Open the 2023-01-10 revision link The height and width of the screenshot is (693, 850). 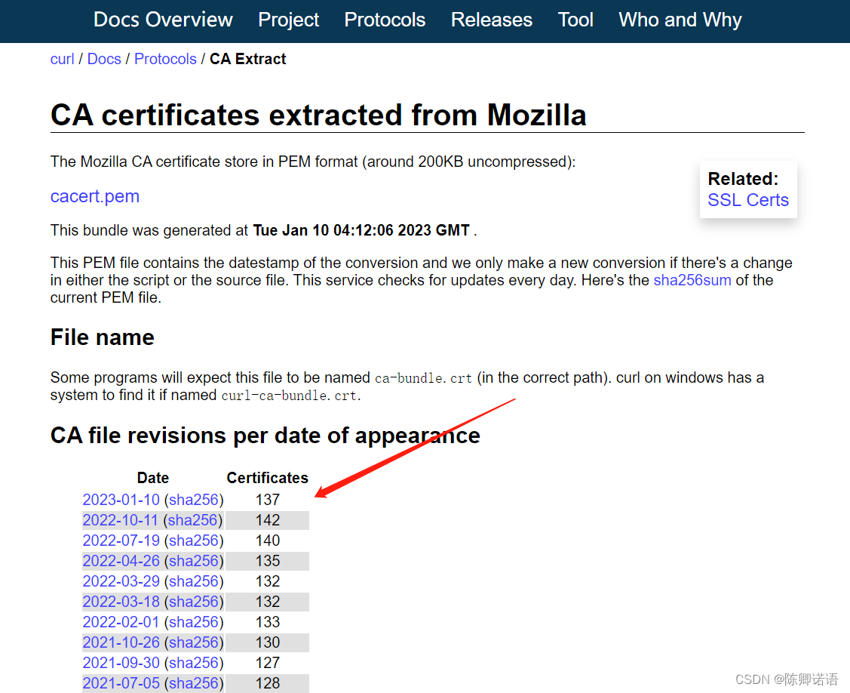[x=121, y=499]
